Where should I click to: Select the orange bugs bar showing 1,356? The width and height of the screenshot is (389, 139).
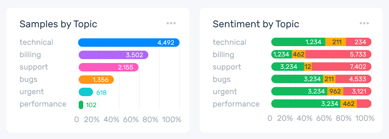(96, 80)
